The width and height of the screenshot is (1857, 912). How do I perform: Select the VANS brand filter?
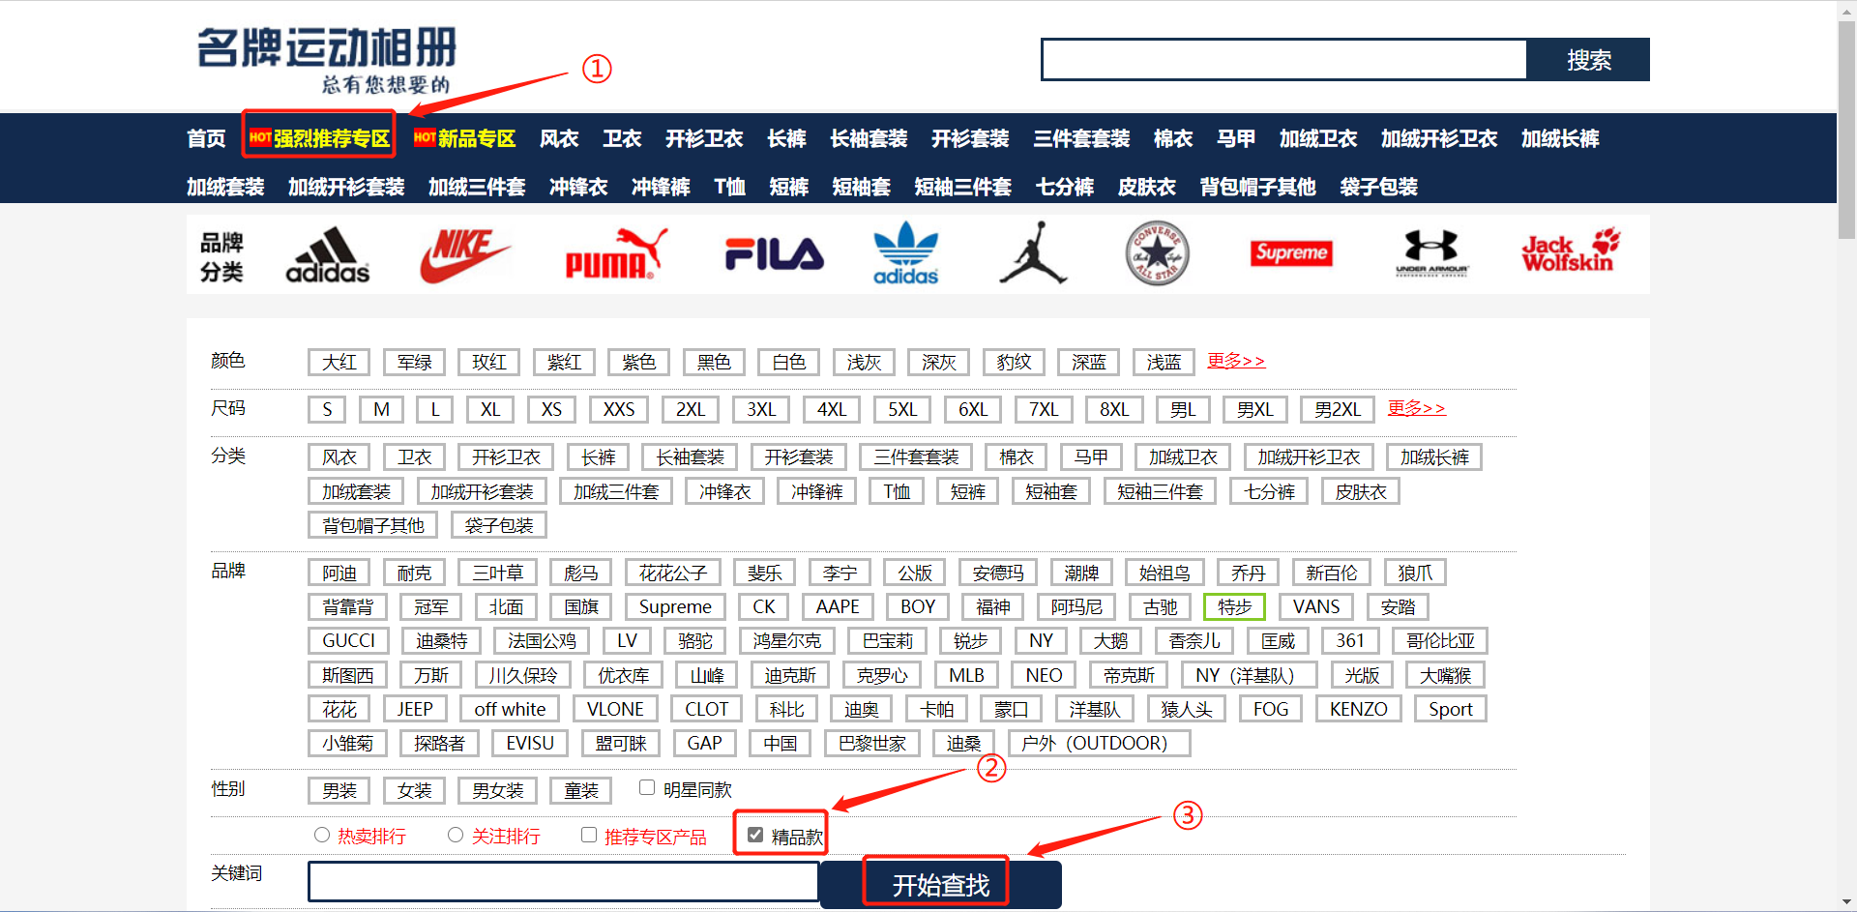tap(1316, 606)
